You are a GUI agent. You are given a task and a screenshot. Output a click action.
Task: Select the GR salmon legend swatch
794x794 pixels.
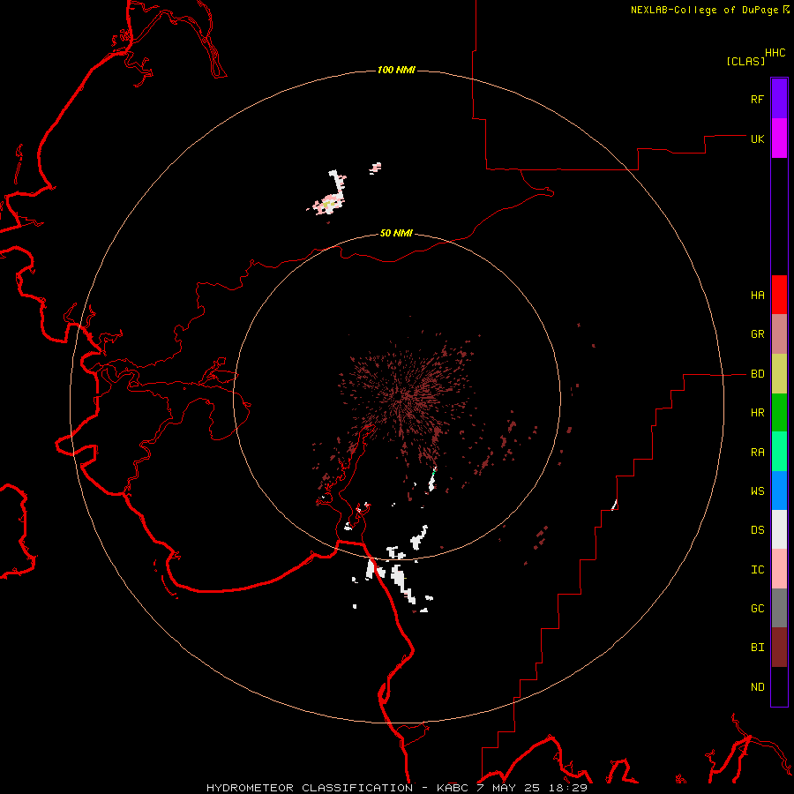click(x=779, y=333)
